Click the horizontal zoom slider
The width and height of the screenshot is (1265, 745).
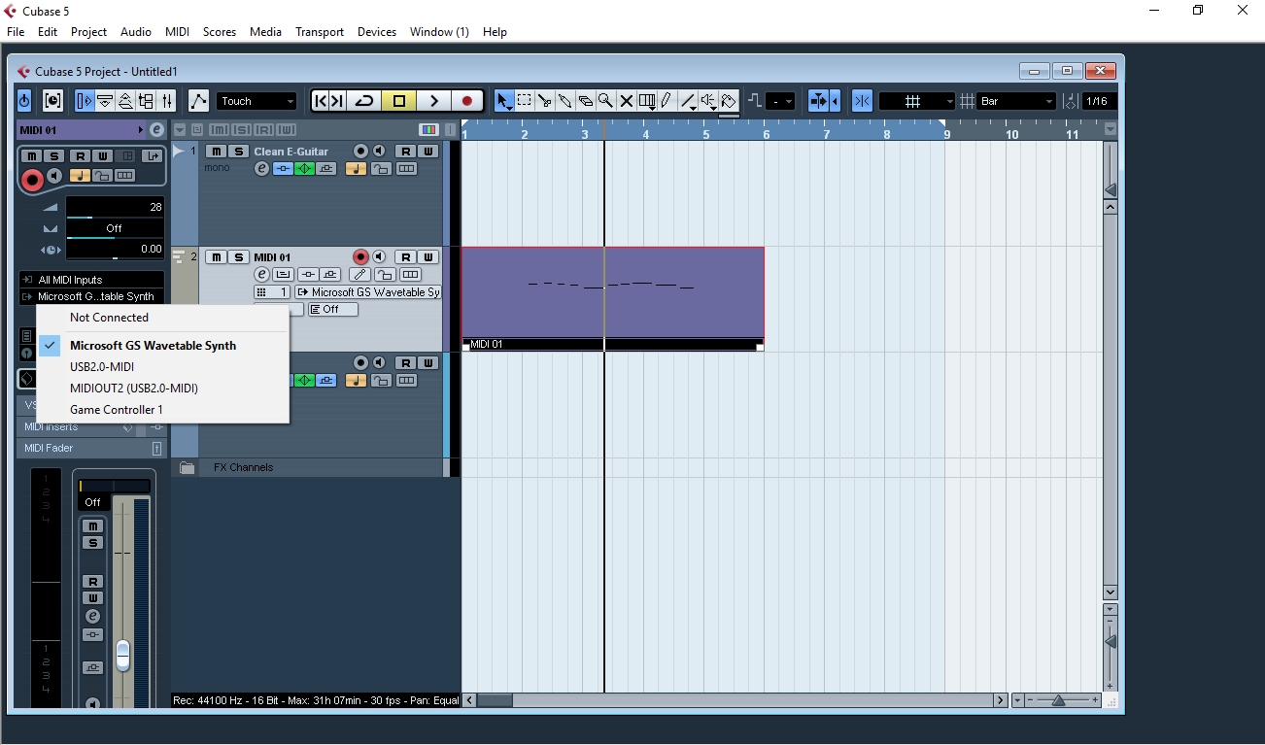point(1058,700)
